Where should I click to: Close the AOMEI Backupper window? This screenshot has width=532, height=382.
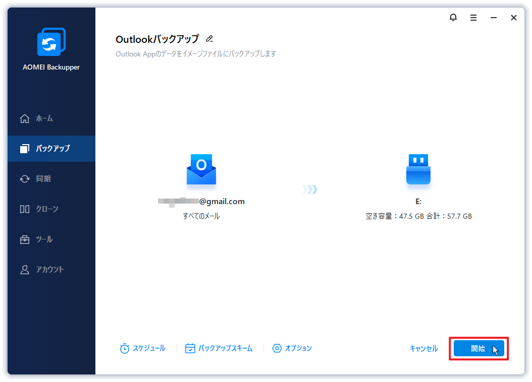(514, 18)
